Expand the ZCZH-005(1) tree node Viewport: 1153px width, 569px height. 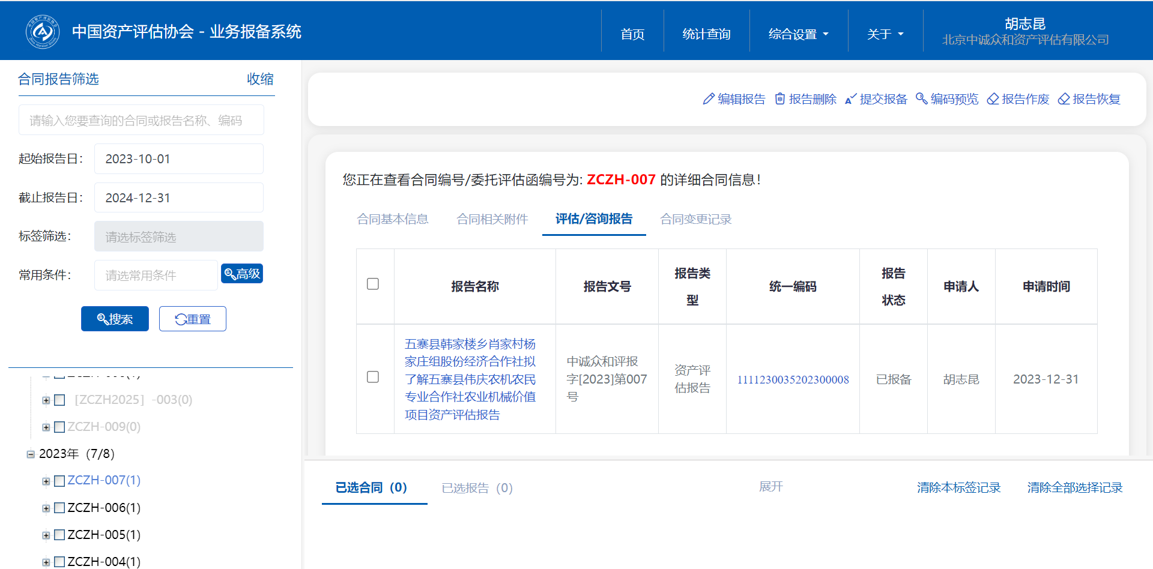46,535
